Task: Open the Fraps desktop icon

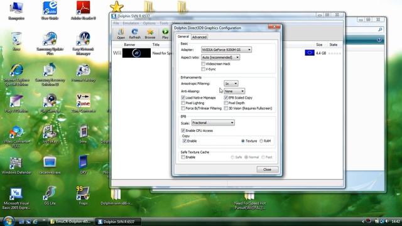Action: (83, 196)
